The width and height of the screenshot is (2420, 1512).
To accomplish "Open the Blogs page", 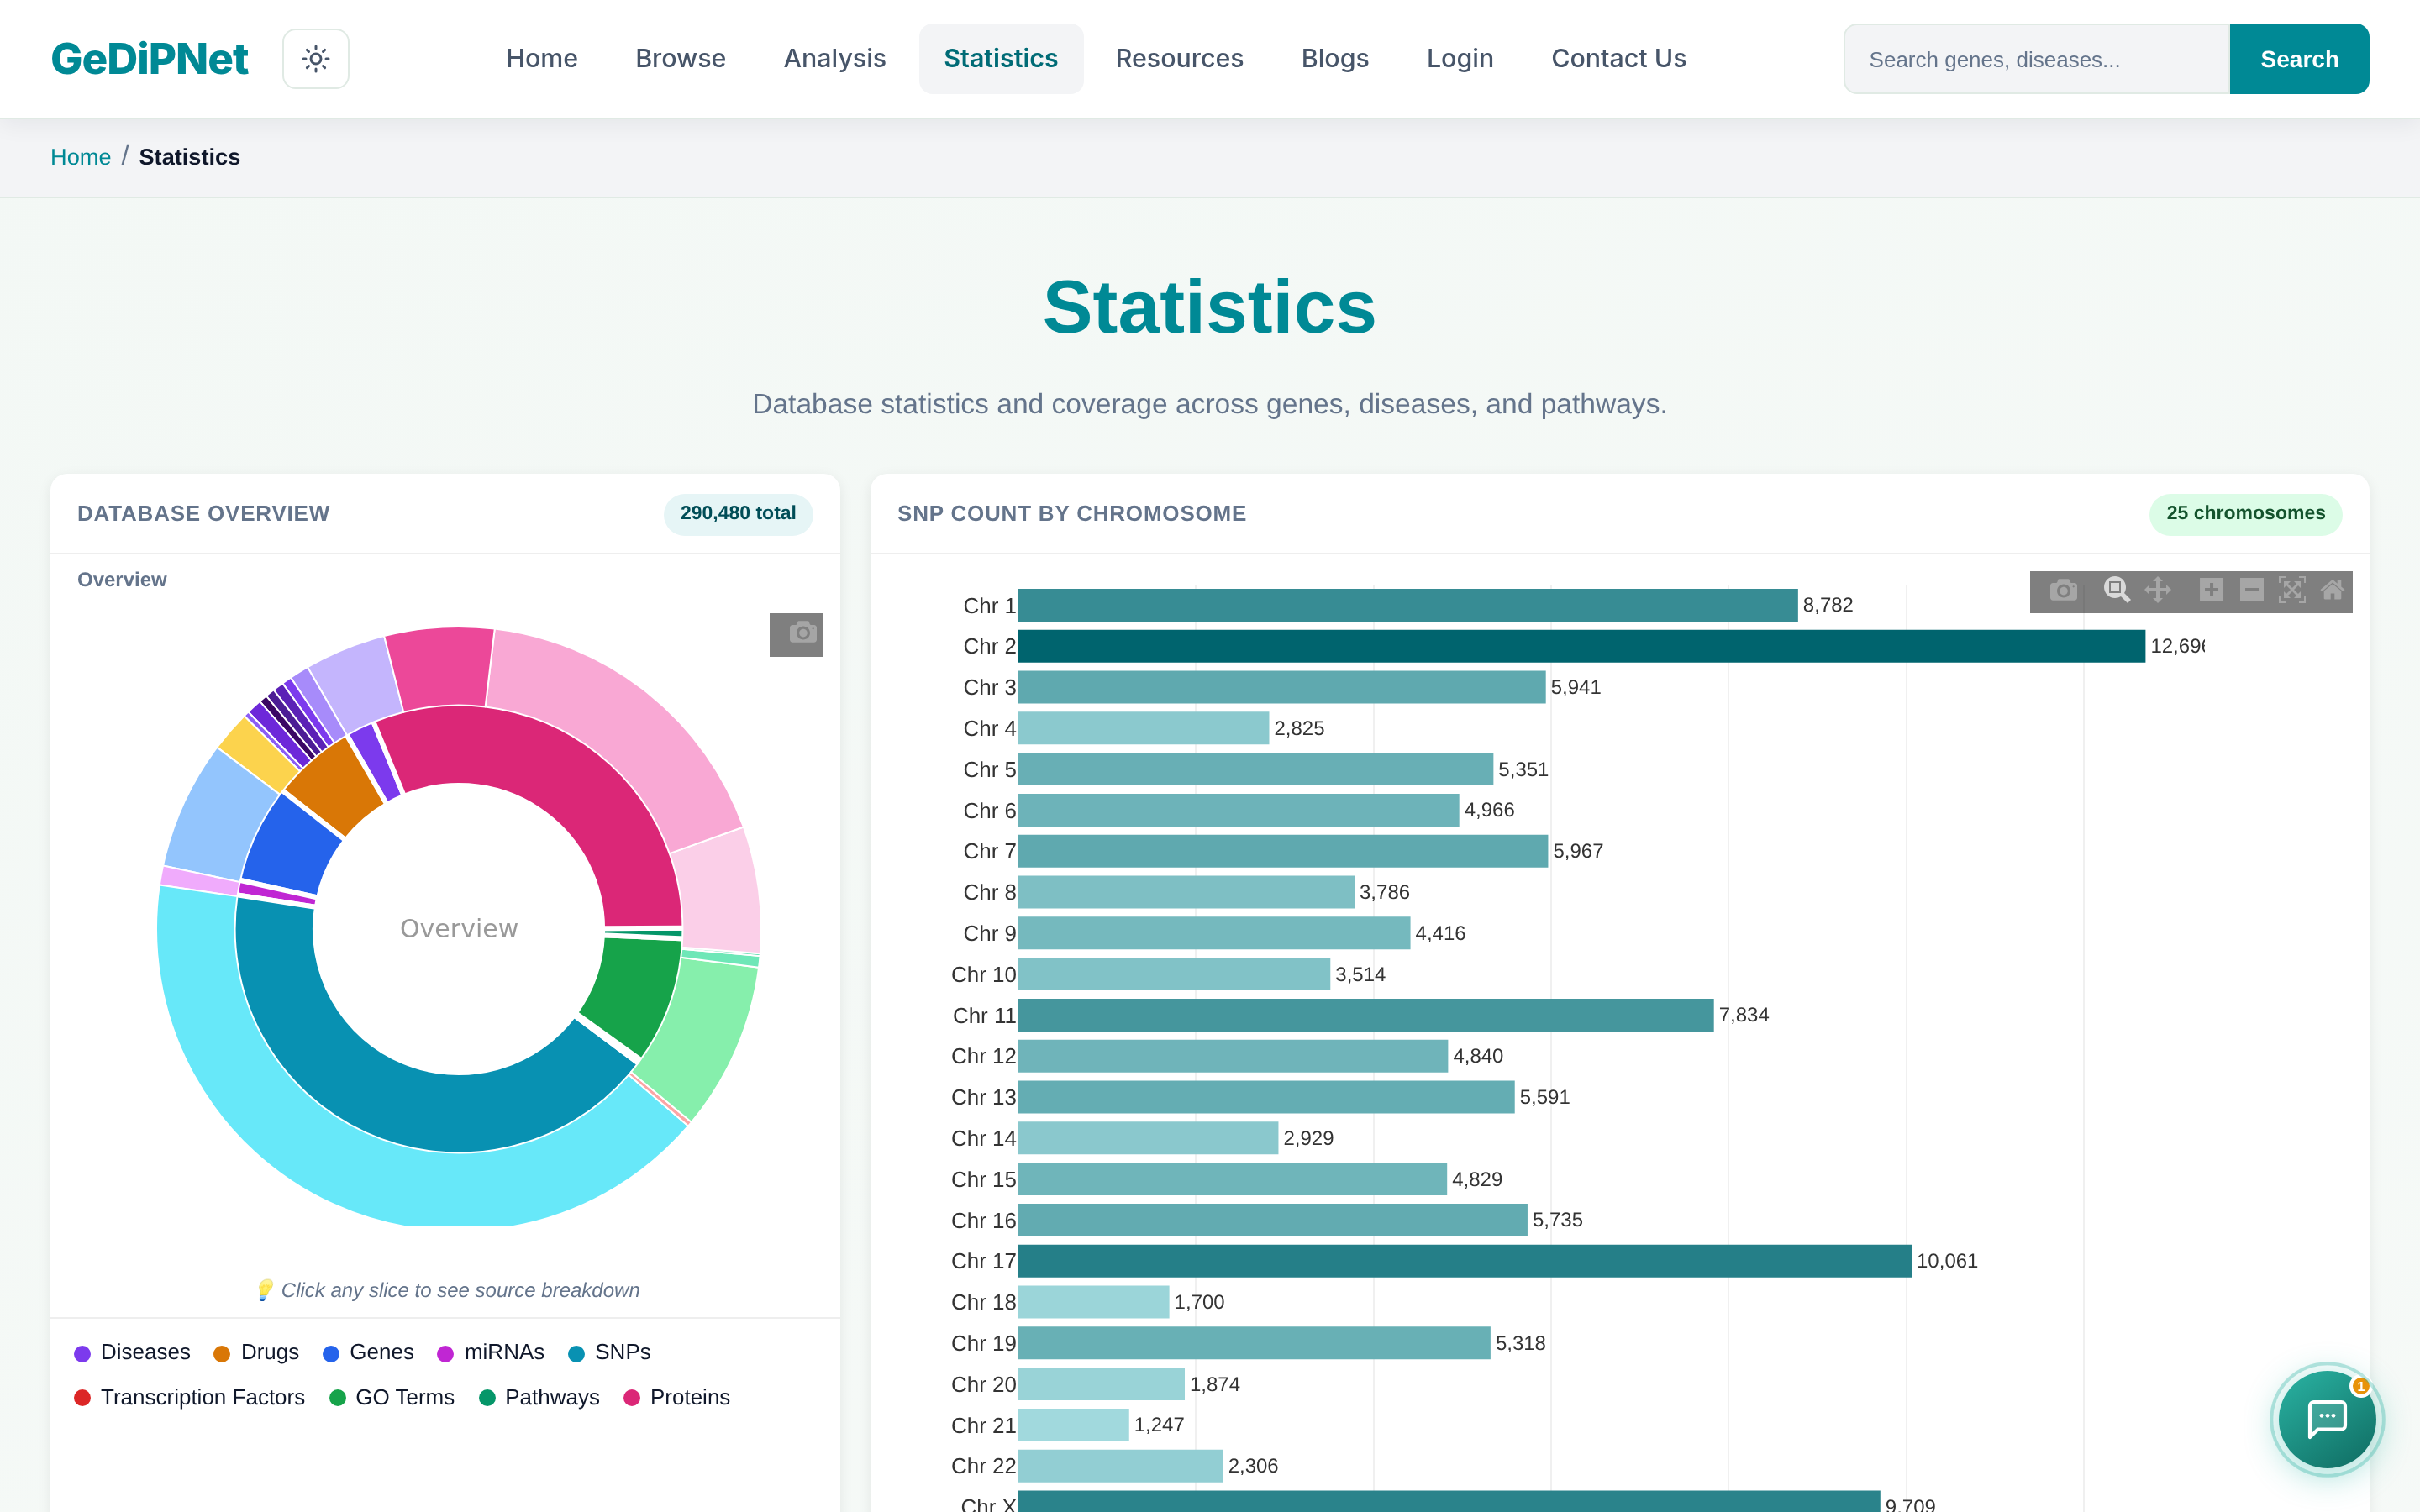I will (x=1335, y=59).
